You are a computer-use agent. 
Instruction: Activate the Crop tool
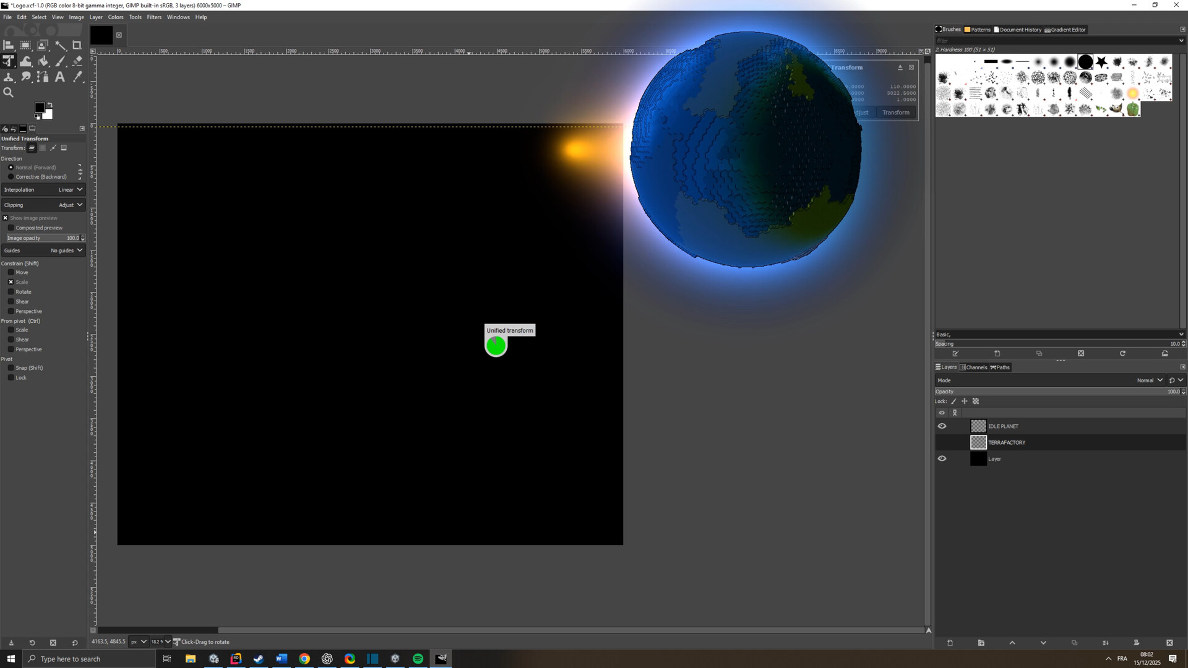pyautogui.click(x=77, y=45)
